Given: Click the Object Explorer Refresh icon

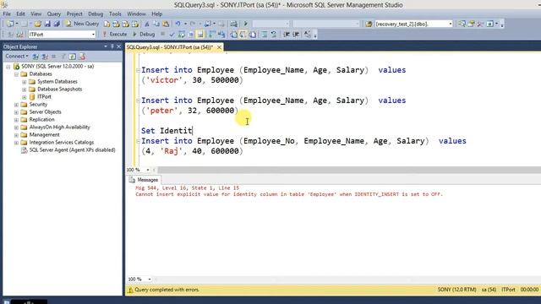Looking at the screenshot, I should pos(72,57).
